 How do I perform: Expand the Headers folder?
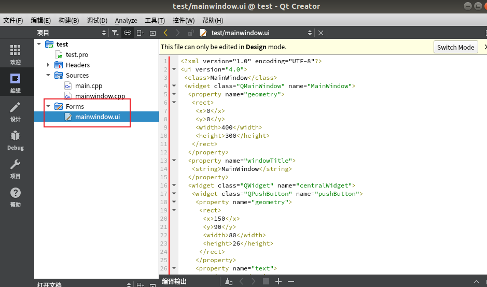click(x=48, y=65)
